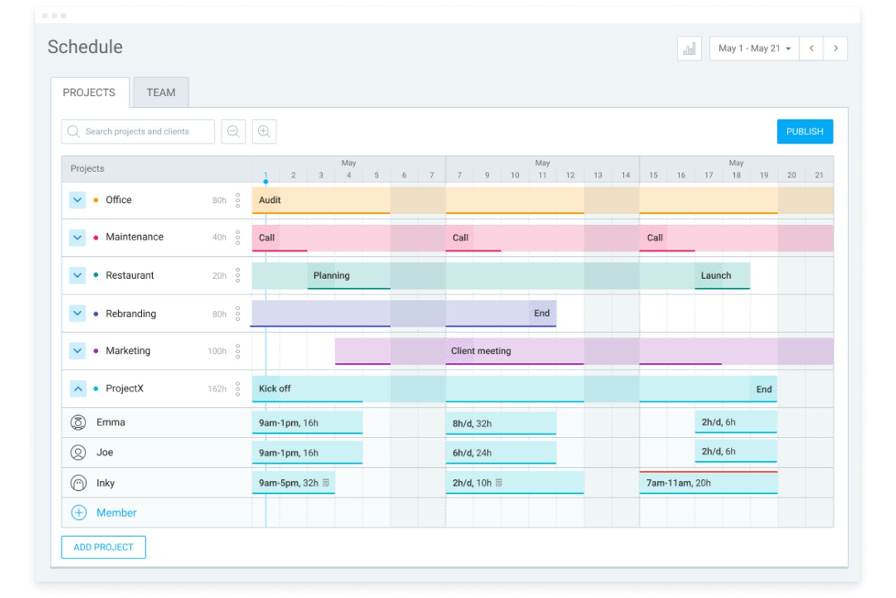Open the May 1 - May 21 date dropdown
Viewport: 896px width, 598px height.
tap(754, 48)
